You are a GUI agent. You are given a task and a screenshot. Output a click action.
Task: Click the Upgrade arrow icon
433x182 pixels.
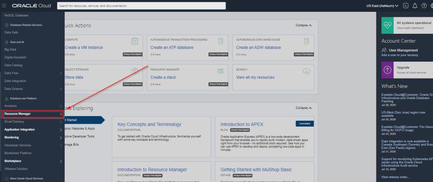pos(387,70)
